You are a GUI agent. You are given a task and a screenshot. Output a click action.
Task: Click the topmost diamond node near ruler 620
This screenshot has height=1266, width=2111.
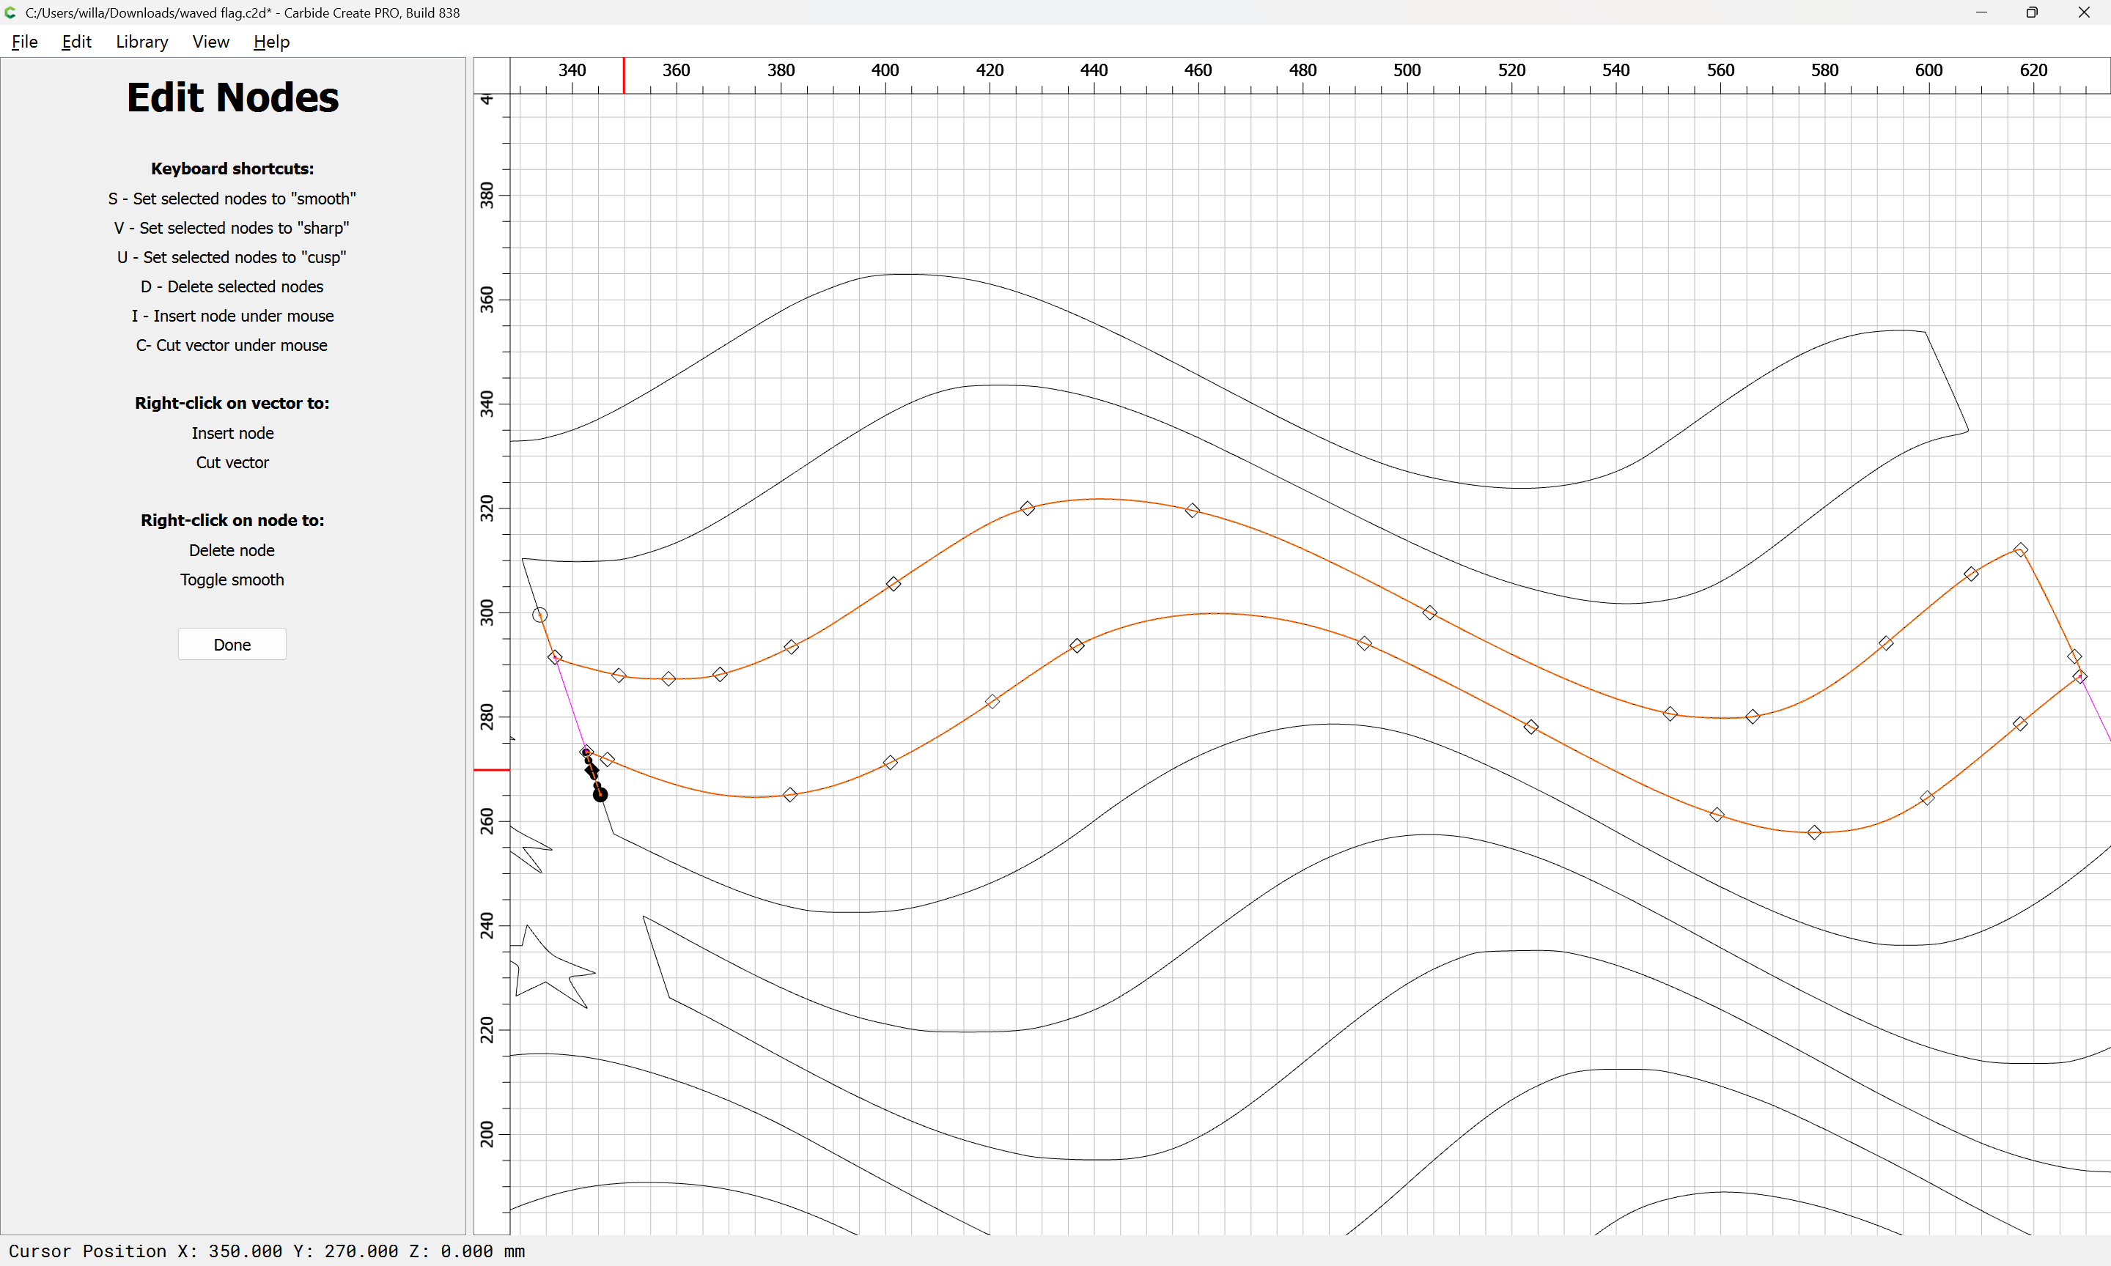2019,549
